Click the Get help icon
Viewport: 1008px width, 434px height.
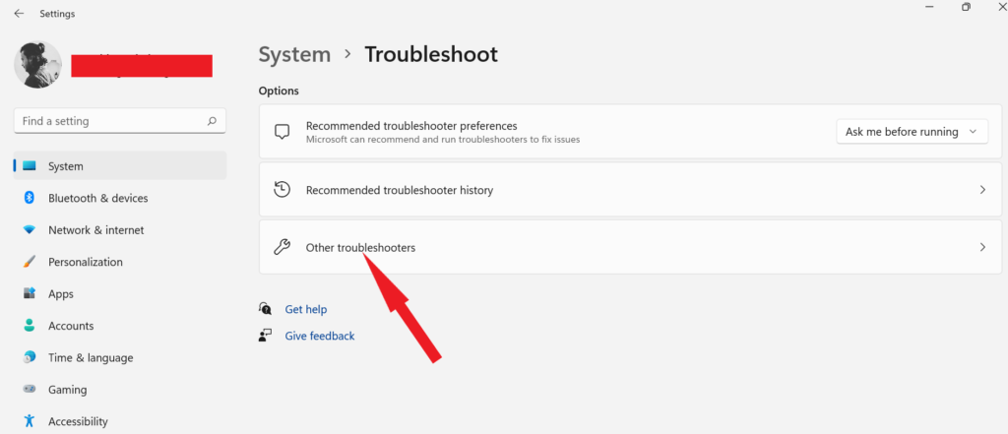click(x=266, y=309)
